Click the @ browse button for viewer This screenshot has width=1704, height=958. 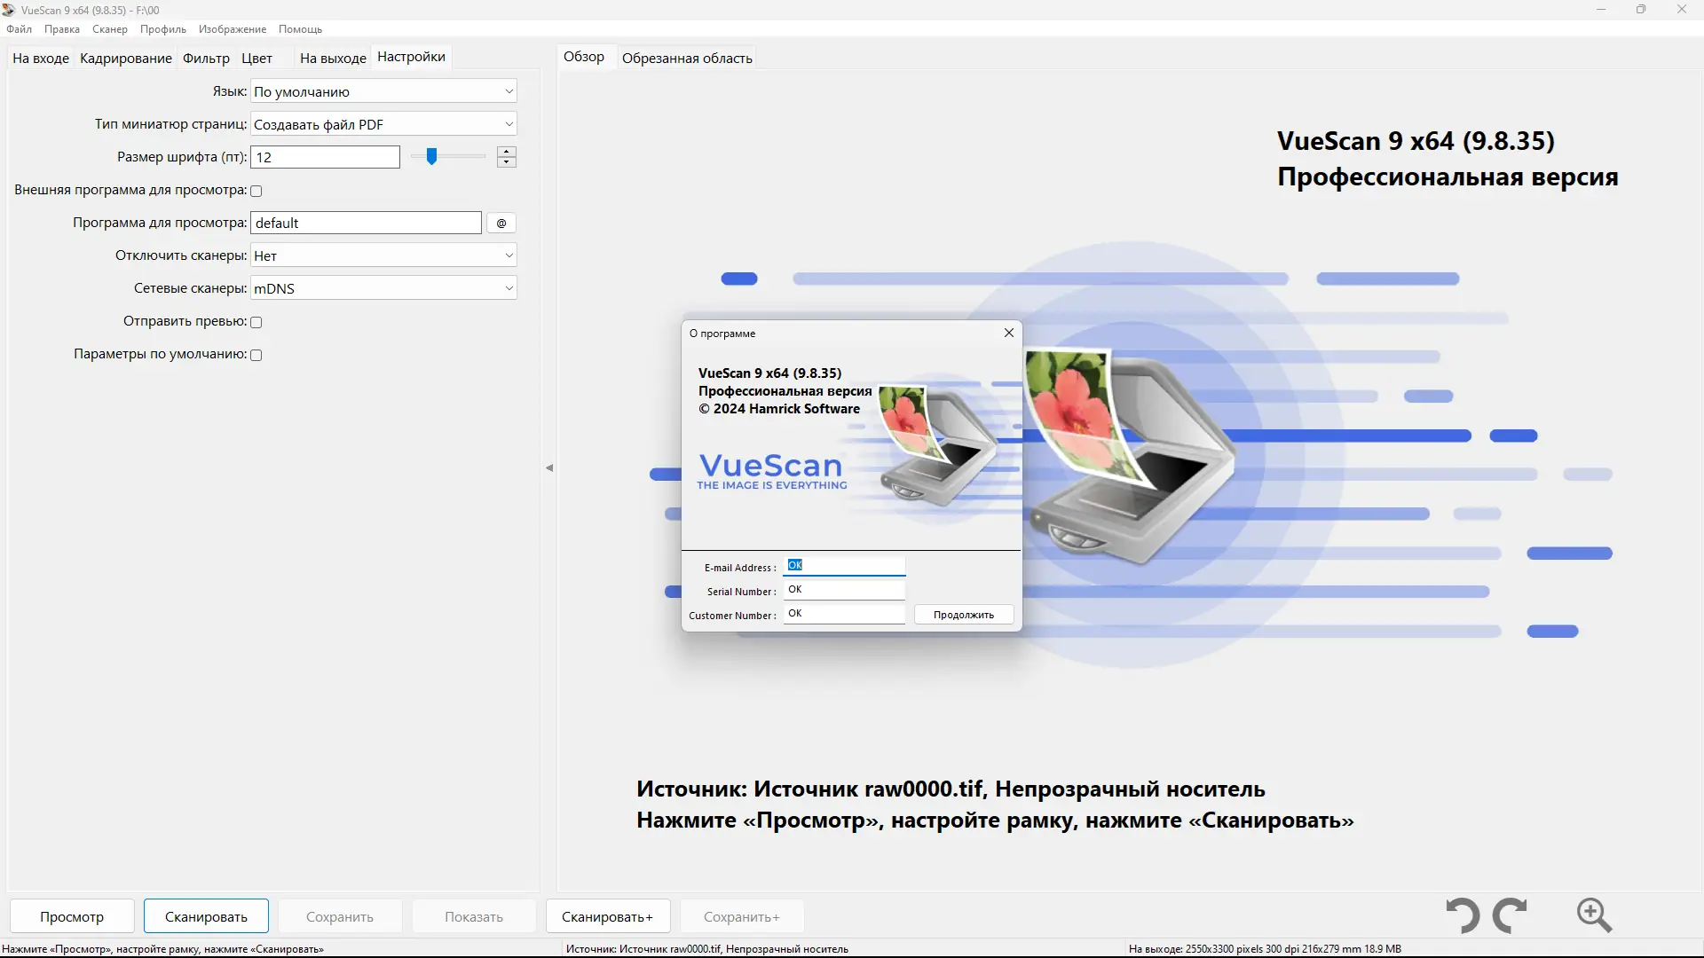(501, 224)
